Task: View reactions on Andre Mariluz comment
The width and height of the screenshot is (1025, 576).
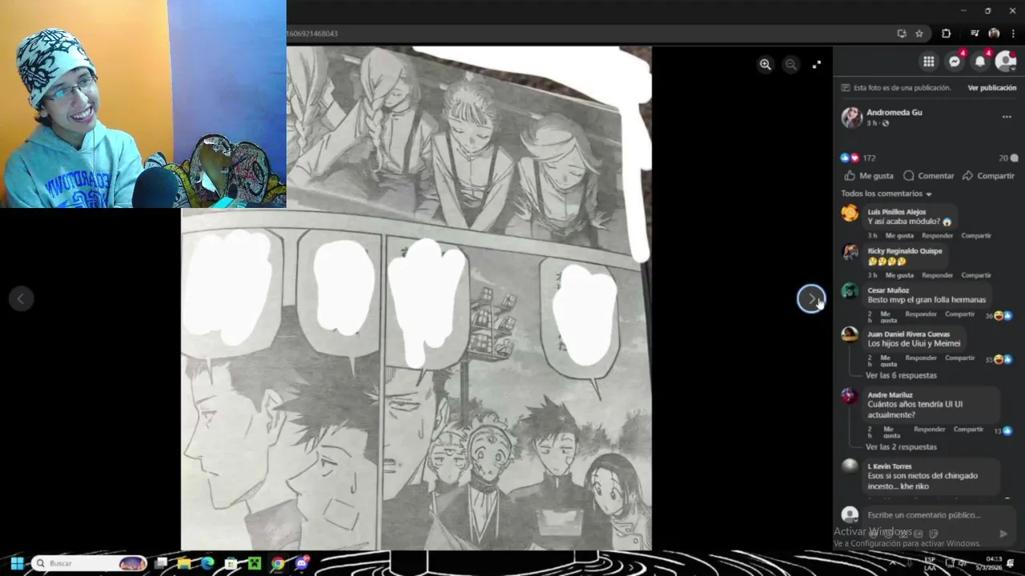Action: tap(1003, 431)
